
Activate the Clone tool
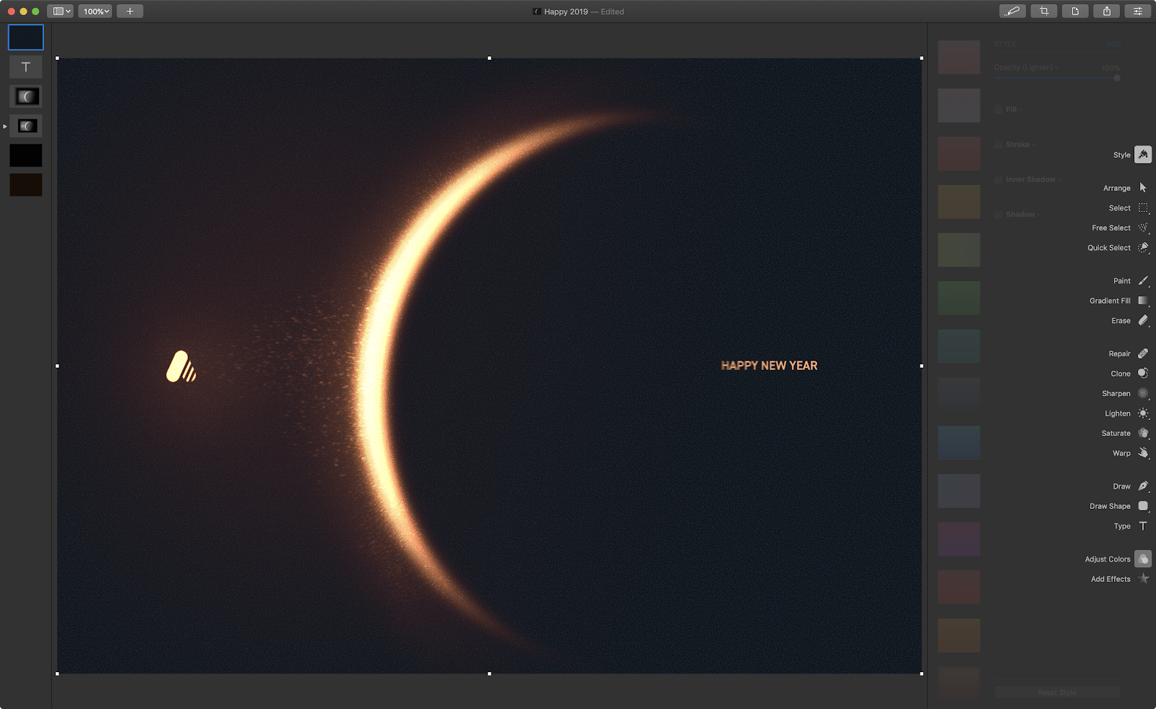[1143, 374]
